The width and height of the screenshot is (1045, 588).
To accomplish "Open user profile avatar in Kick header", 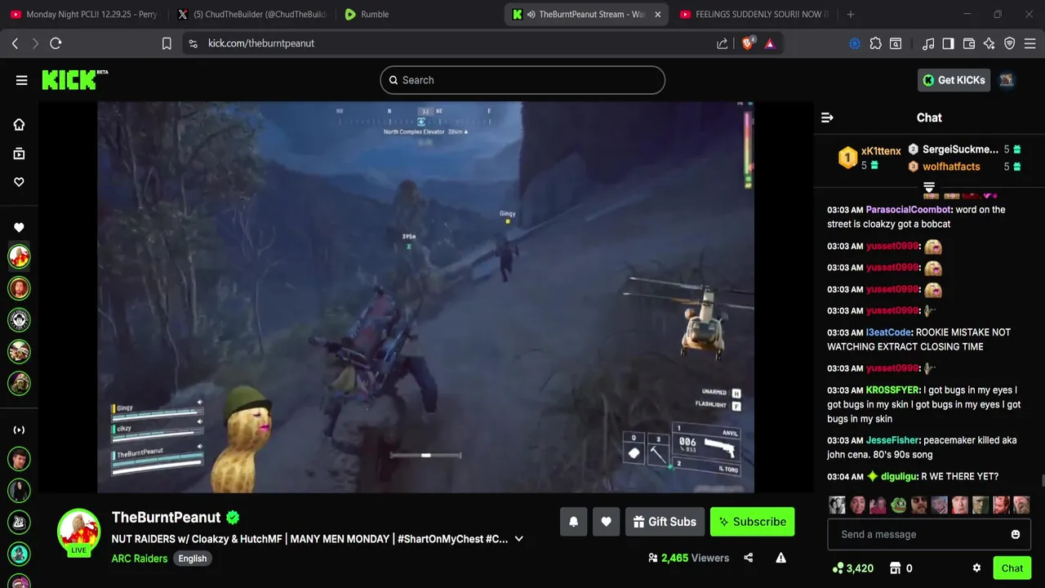I will 1007,80.
